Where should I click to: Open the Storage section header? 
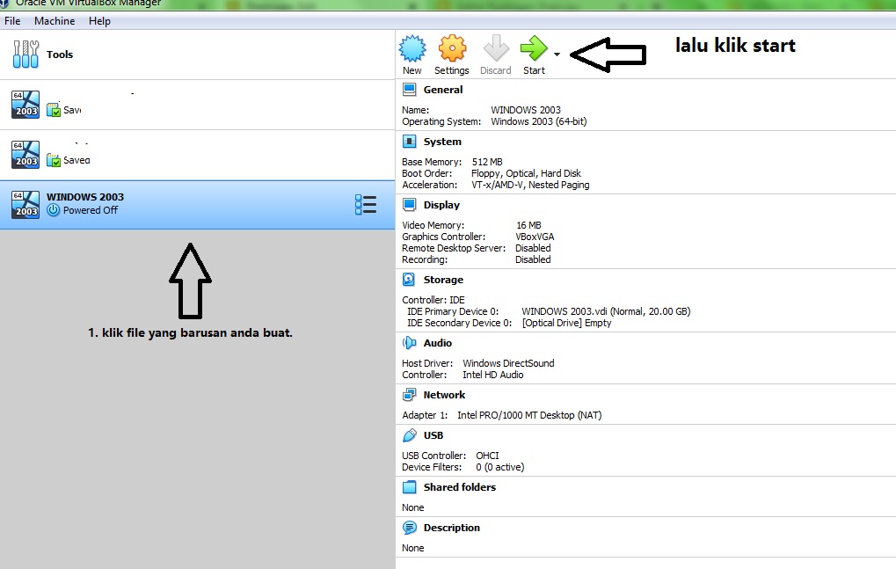tap(443, 280)
